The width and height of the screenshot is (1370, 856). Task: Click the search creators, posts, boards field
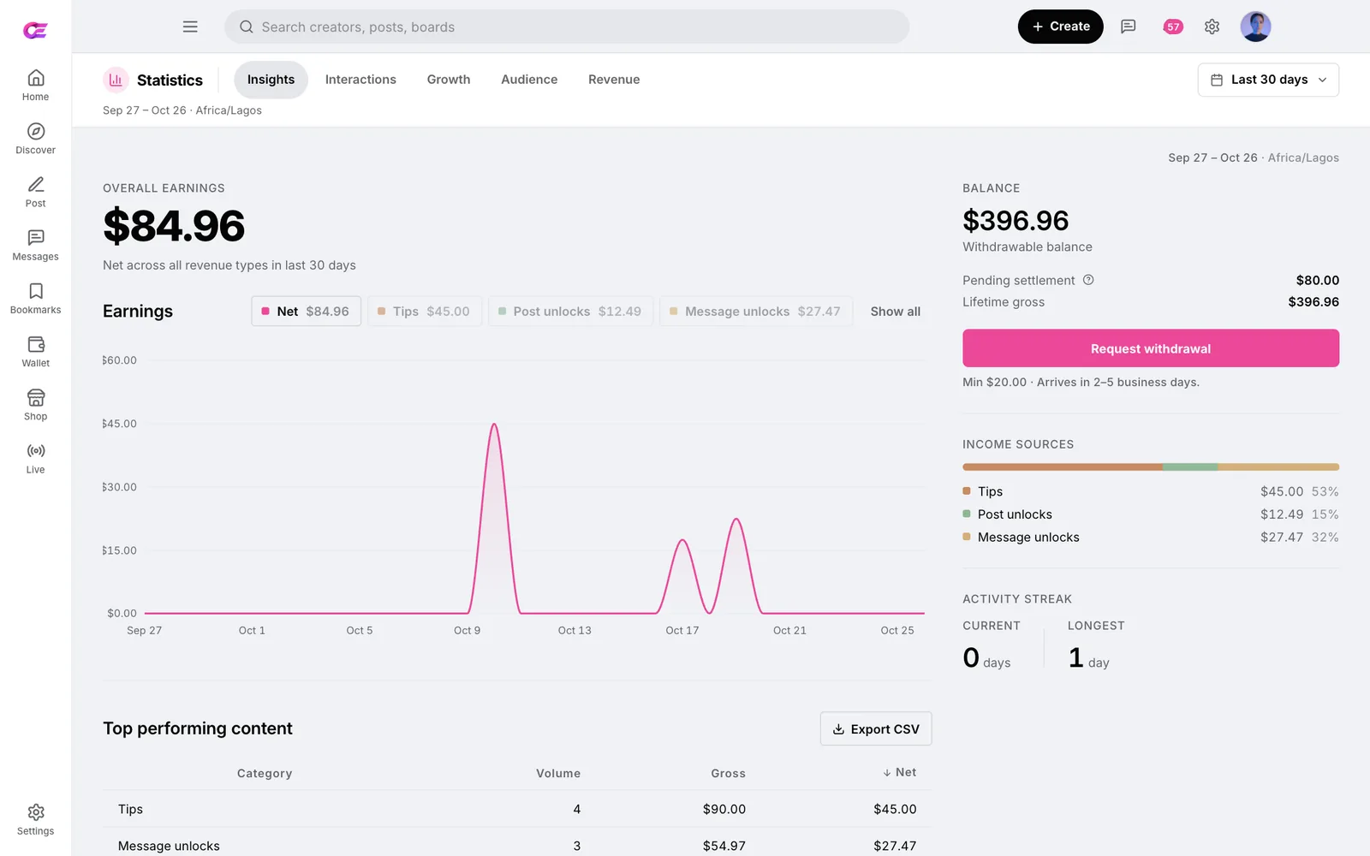567,27
